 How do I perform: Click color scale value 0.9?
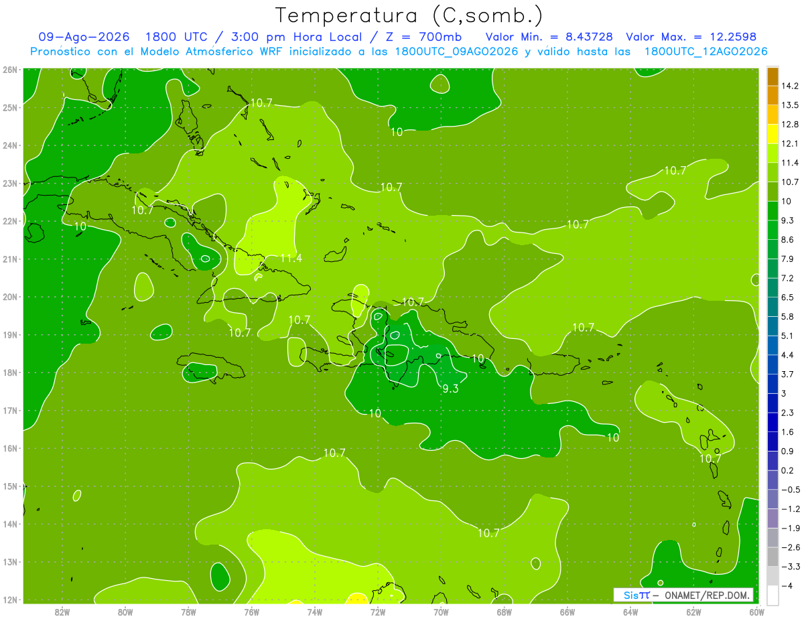(x=789, y=451)
